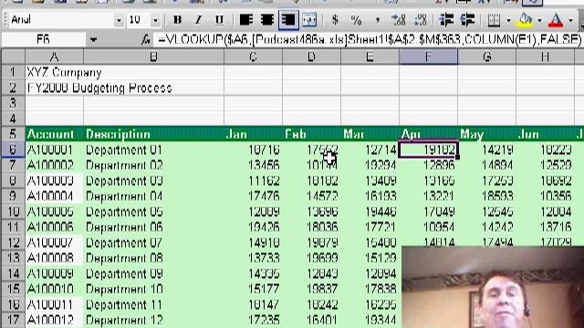Click cell 'FY2008 Budgeting Process'

[55, 87]
